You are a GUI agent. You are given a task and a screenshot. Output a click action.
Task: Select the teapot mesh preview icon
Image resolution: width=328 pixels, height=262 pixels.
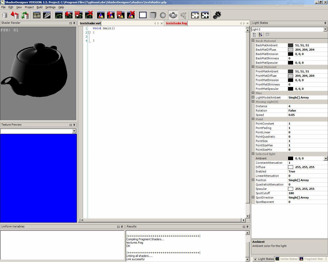173,15
